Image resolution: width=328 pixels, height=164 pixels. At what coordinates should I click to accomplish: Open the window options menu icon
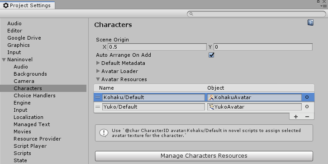pyautogui.click(x=324, y=6)
